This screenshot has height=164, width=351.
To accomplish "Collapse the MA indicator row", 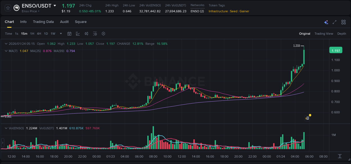I will [6, 51].
